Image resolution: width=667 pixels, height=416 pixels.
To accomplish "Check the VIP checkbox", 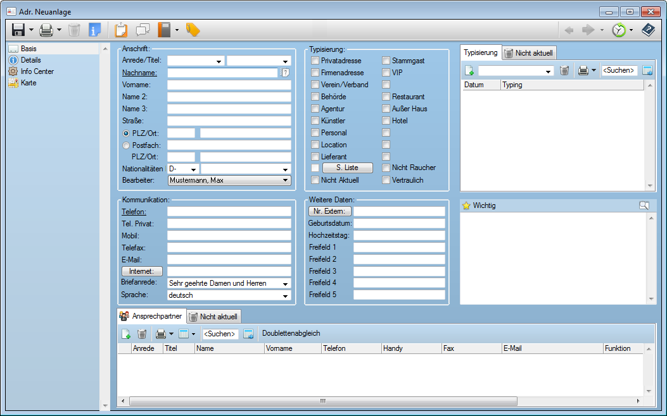I will pyautogui.click(x=386, y=73).
